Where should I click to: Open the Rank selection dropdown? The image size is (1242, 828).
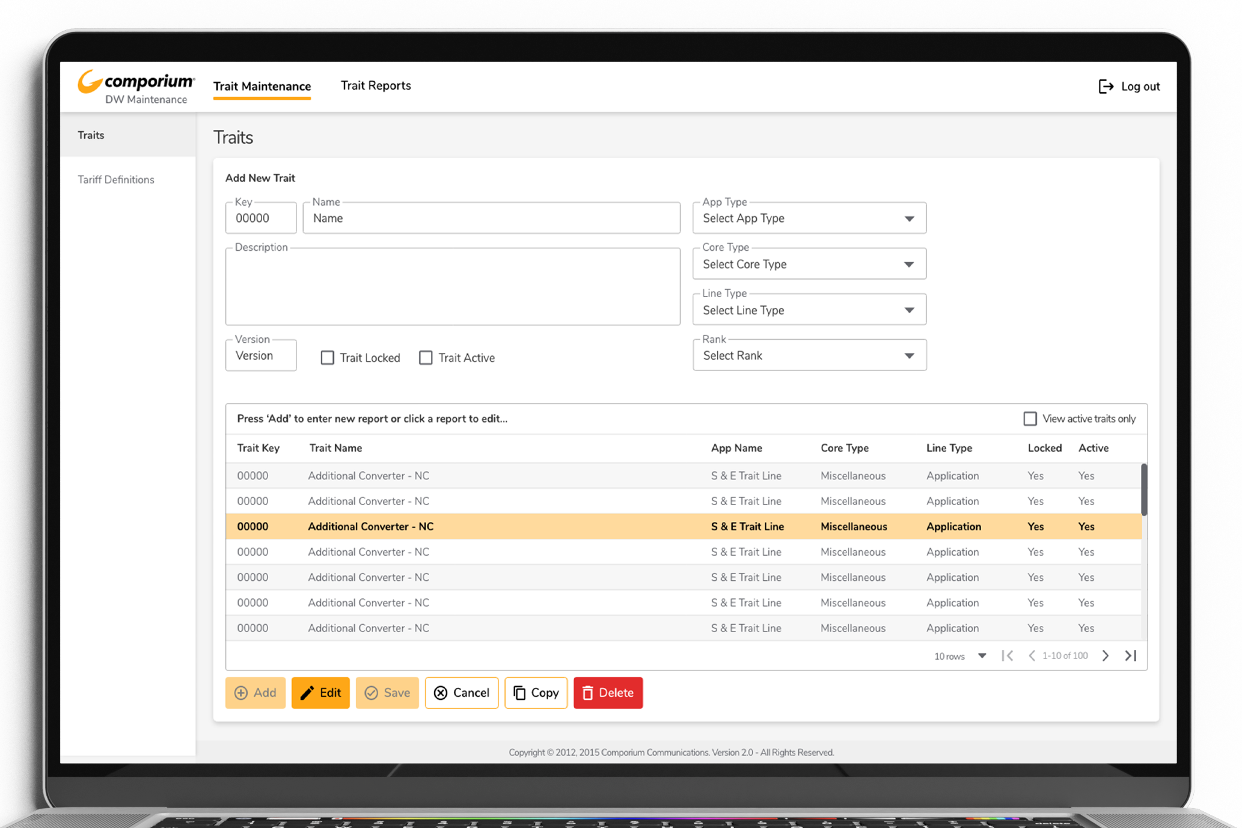pos(809,356)
